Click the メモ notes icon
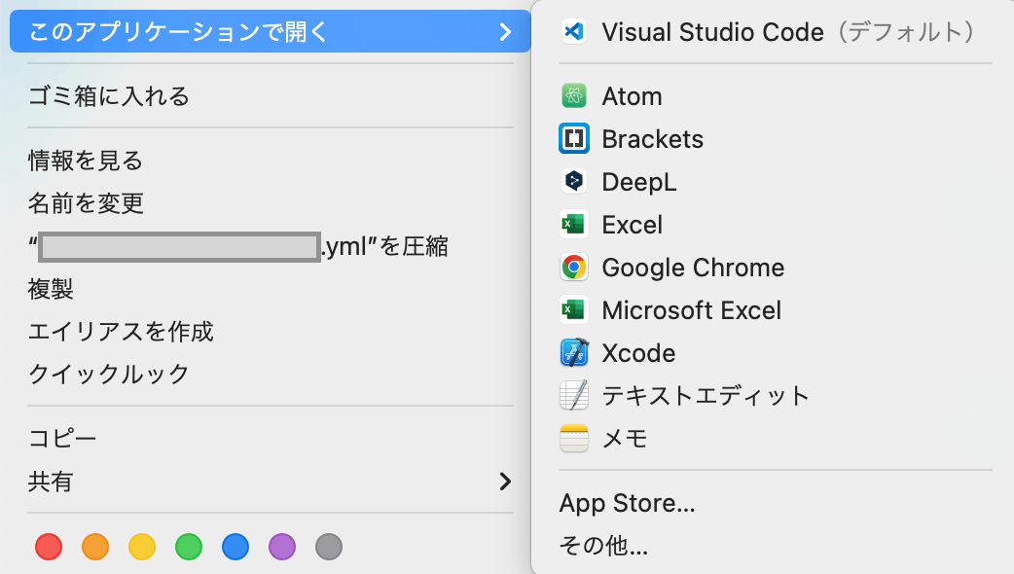Screen dimensions: 1014x574 pyautogui.click(x=574, y=439)
